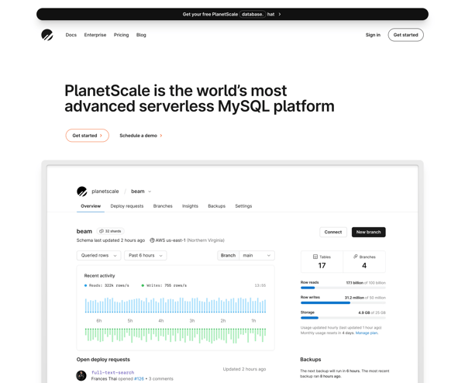This screenshot has width=465, height=383.
Task: Click the 3 comments text
Action: [x=161, y=379]
